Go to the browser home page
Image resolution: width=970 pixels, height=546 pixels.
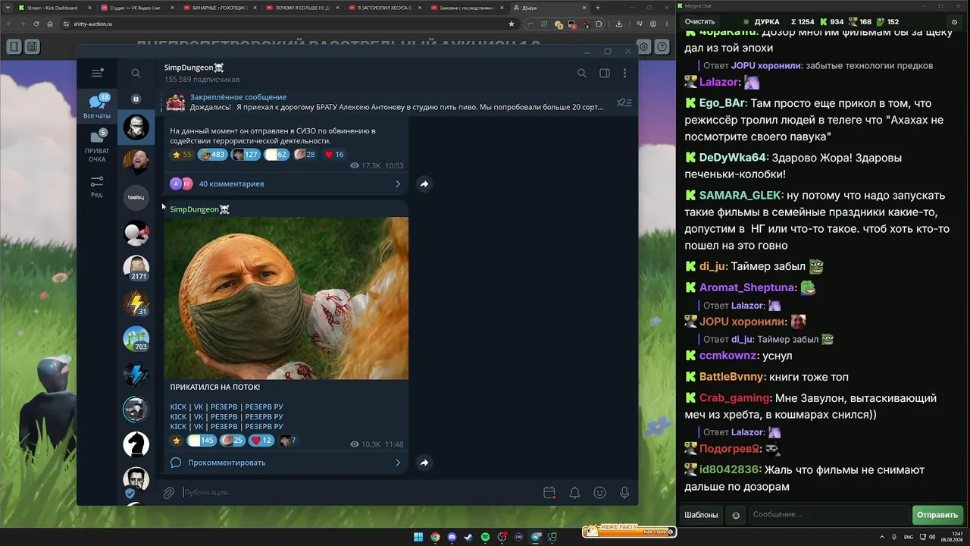tap(50, 24)
